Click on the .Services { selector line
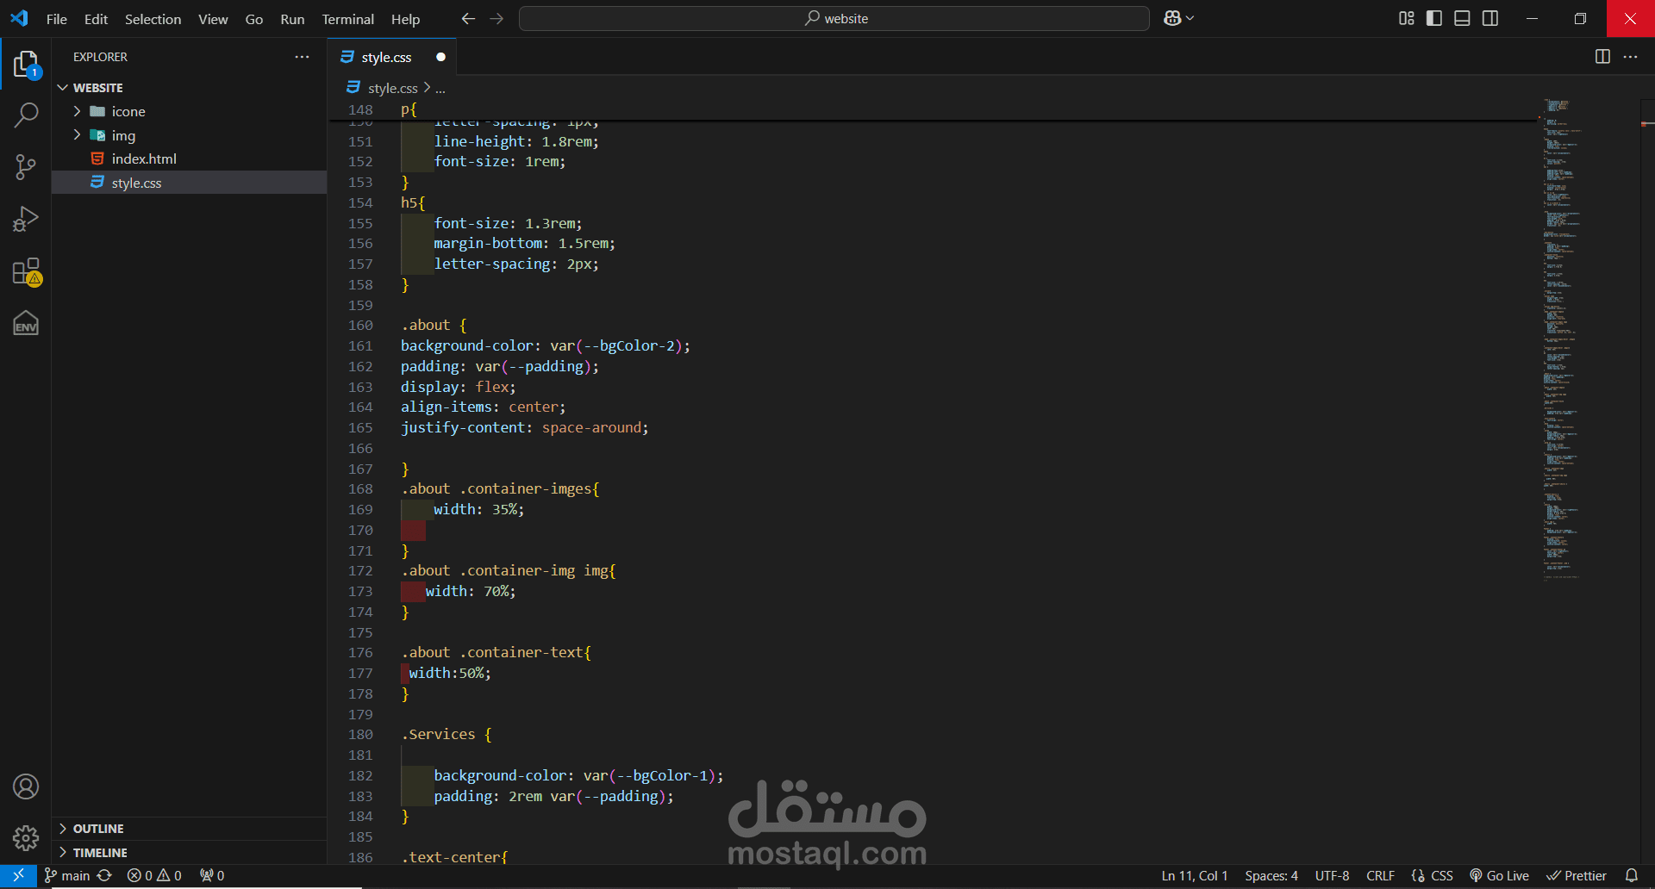 446,735
